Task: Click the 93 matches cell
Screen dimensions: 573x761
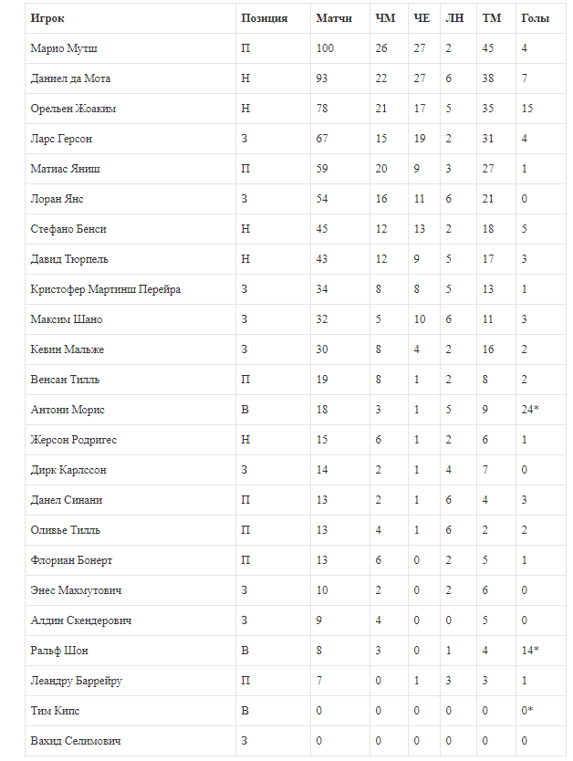Action: click(323, 78)
